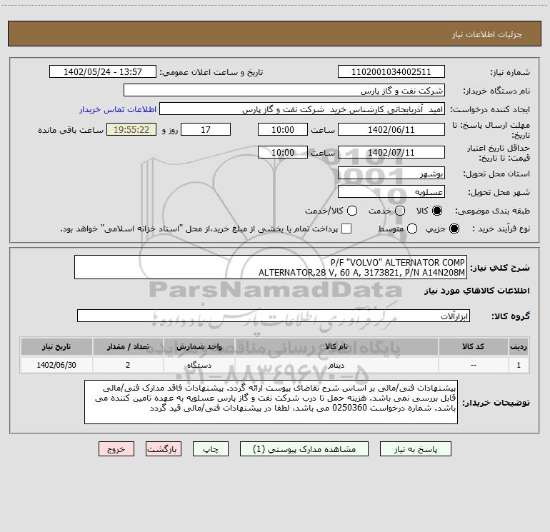Click the تاریخ نیاز column header

pyautogui.click(x=56, y=347)
